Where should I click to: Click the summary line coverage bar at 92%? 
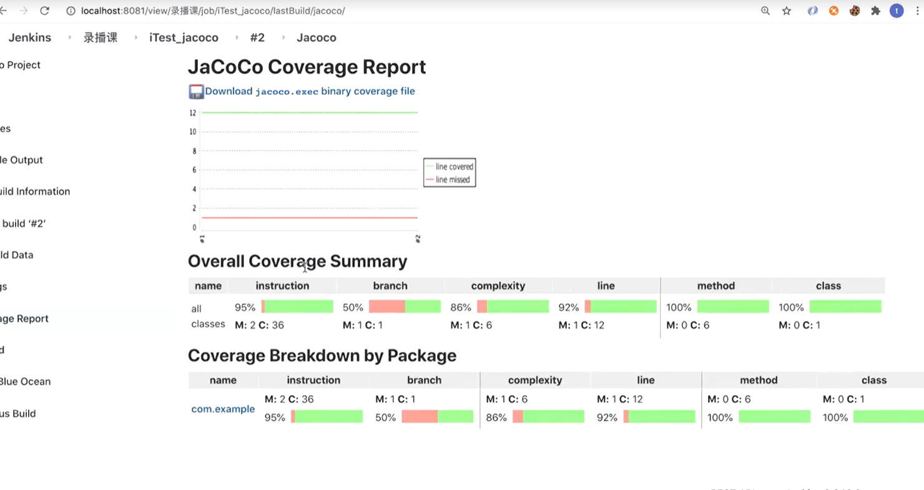[621, 306]
